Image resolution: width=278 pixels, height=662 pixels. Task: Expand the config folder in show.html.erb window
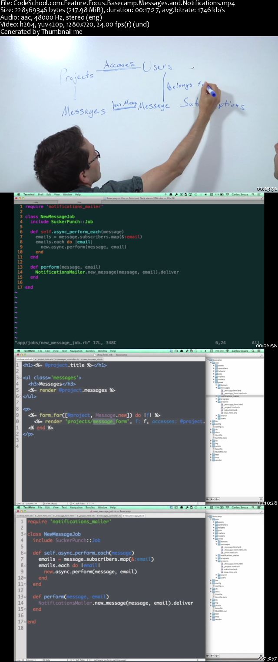coord(211,424)
